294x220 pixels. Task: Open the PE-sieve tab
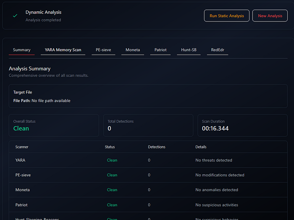[103, 50]
